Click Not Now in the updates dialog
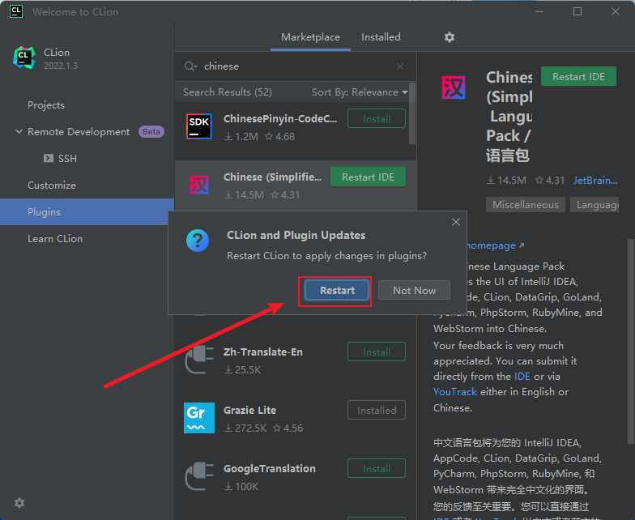635x520 pixels. tap(414, 290)
